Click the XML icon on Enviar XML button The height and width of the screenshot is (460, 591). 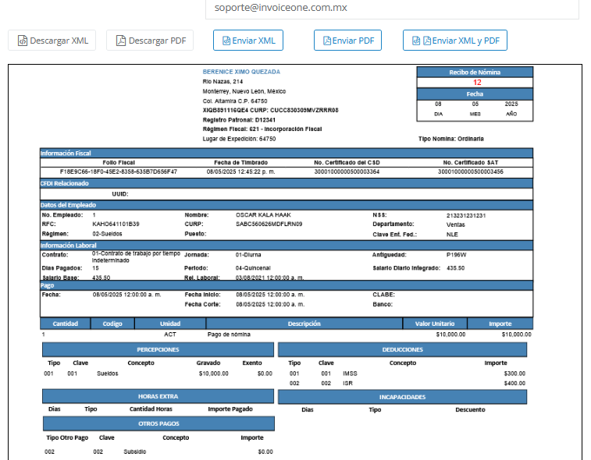[x=227, y=41]
